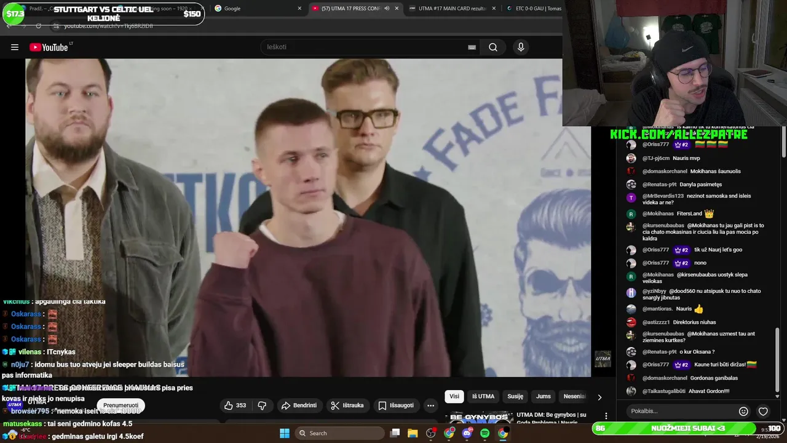
Task: Open the emoji picker in live chat
Action: (x=743, y=411)
